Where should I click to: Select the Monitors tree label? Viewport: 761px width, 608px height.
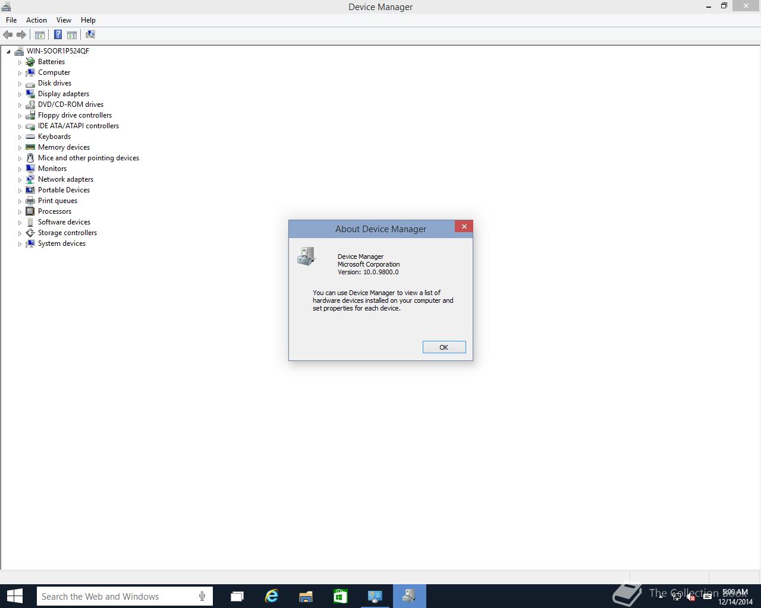52,169
